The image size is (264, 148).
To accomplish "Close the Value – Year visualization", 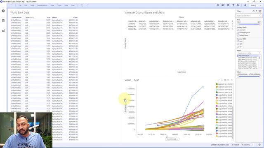I will point(232,80).
